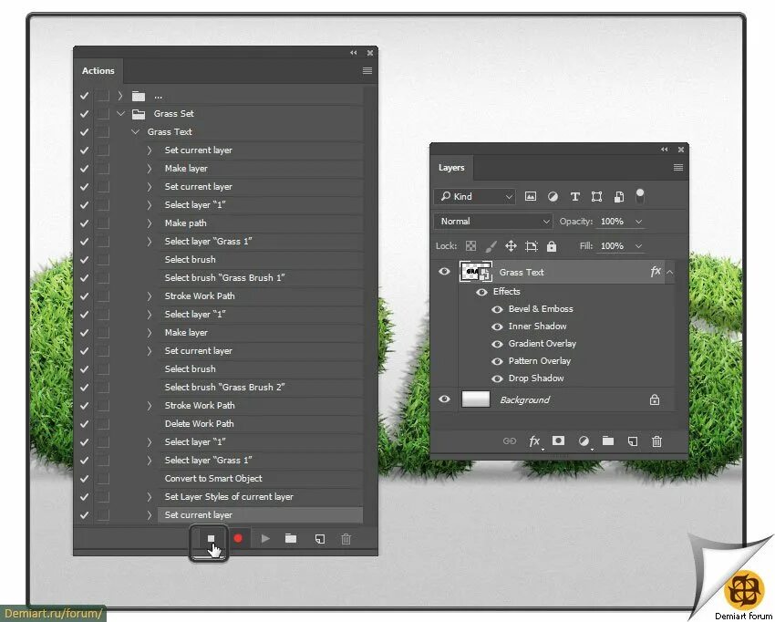Filter layers by pixel layers icon
Viewport: 775px width, 622px height.
pos(531,196)
